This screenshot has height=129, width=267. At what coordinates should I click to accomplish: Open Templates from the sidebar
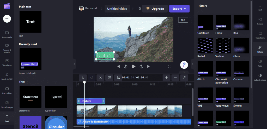click(x=7, y=62)
